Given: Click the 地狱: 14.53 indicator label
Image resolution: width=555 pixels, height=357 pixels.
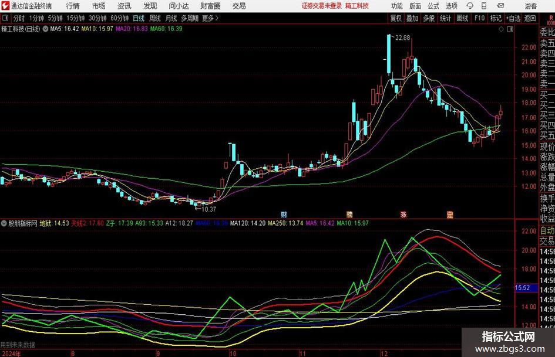Looking at the screenshot, I should [54, 223].
